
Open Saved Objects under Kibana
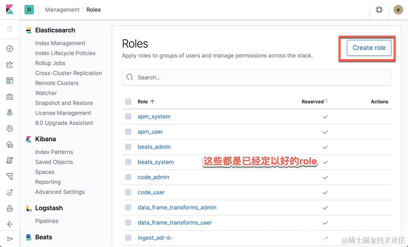tap(54, 162)
